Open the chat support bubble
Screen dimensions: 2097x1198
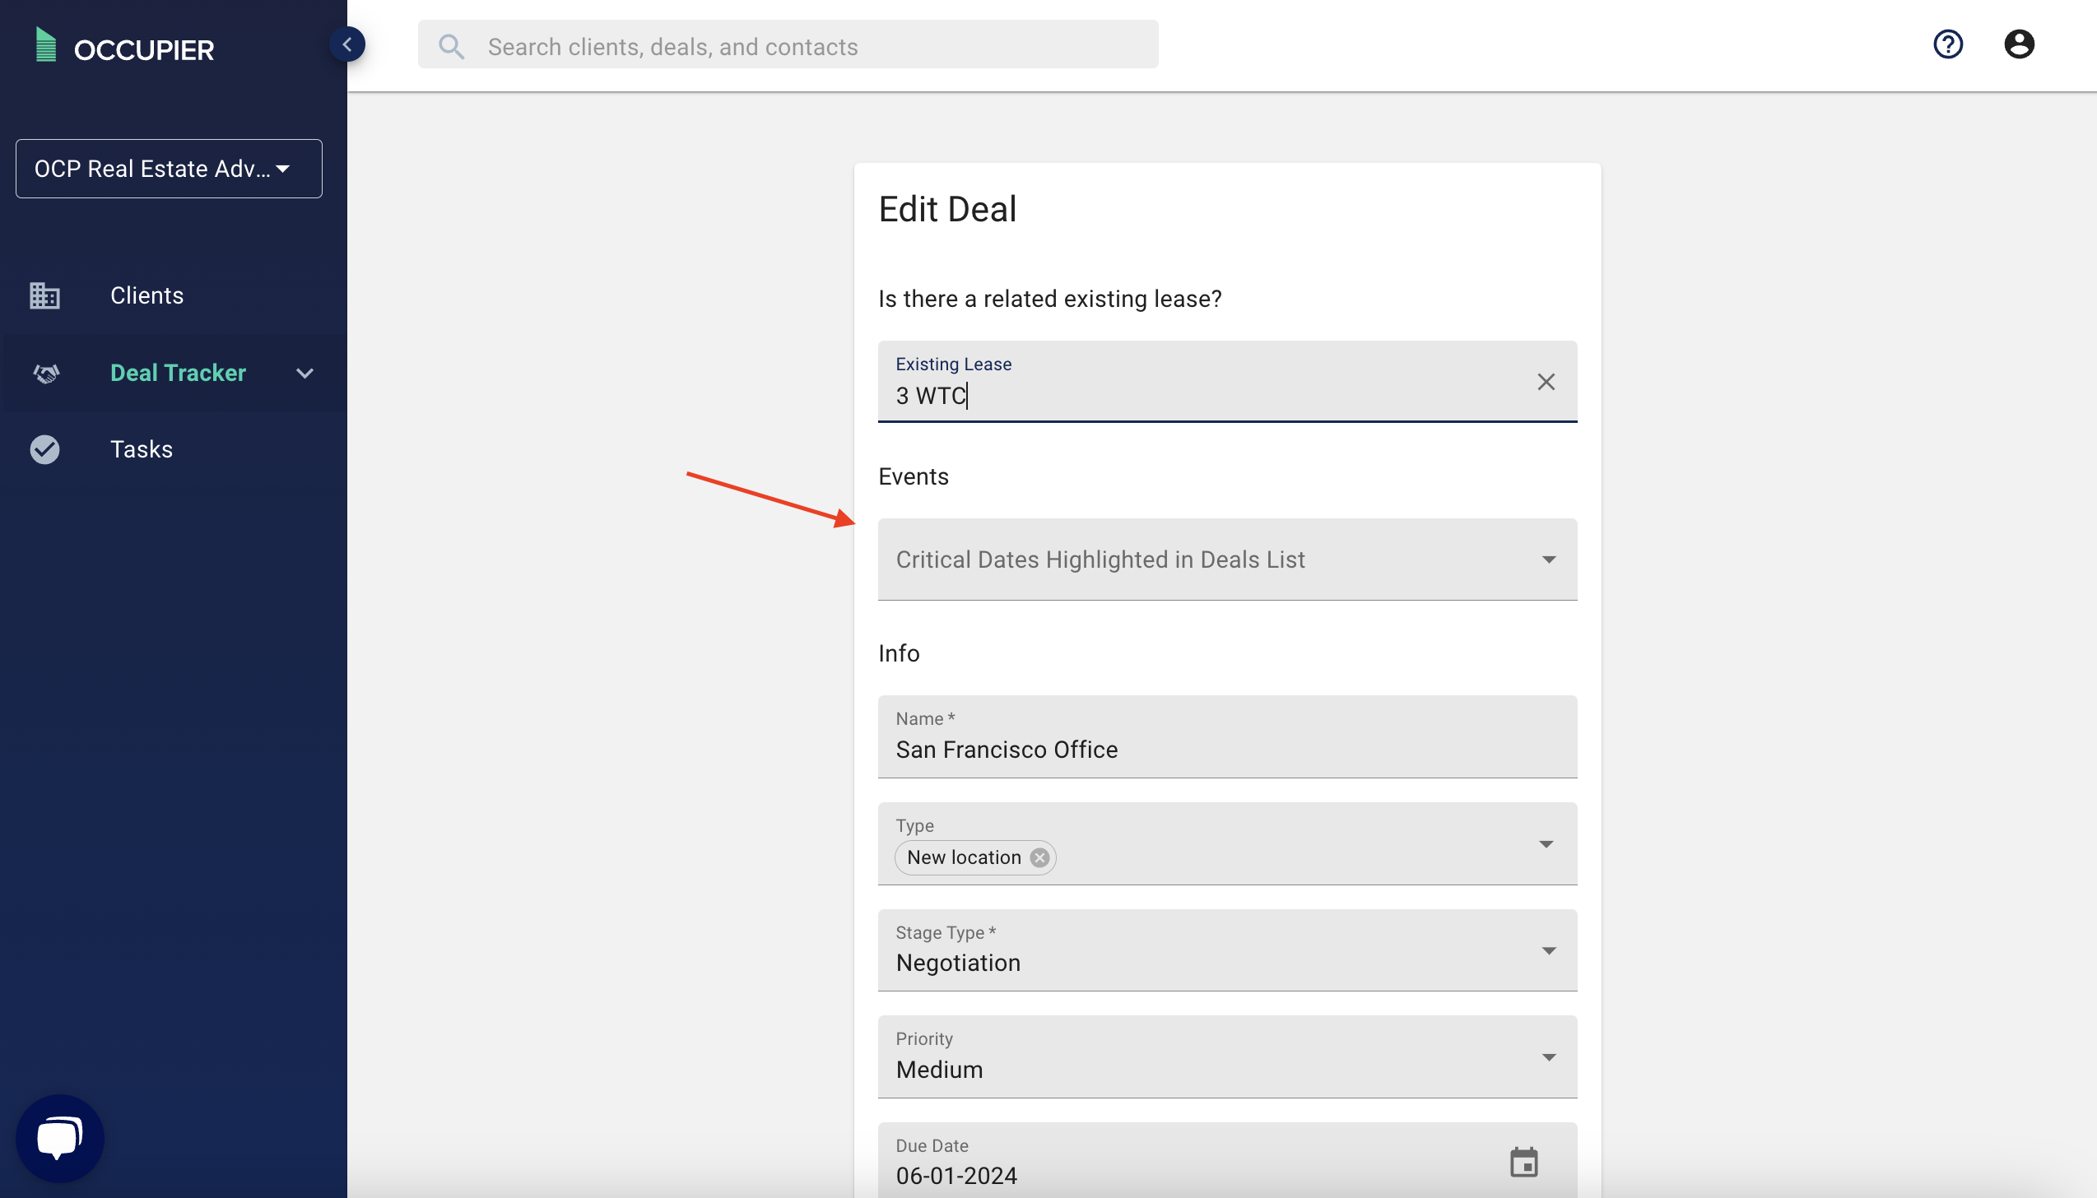59,1138
